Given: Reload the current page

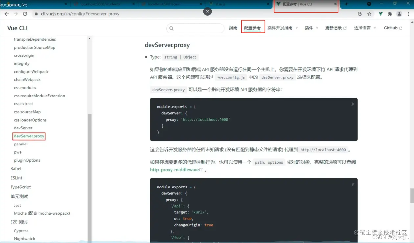Looking at the screenshot, I should [x=25, y=14].
